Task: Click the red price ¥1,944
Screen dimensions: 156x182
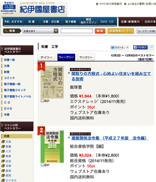Action: coord(85,96)
